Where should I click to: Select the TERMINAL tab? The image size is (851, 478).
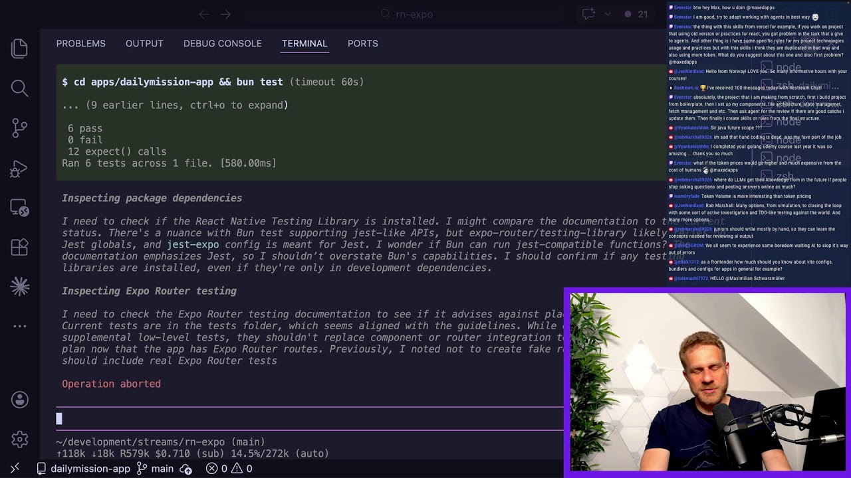(304, 43)
